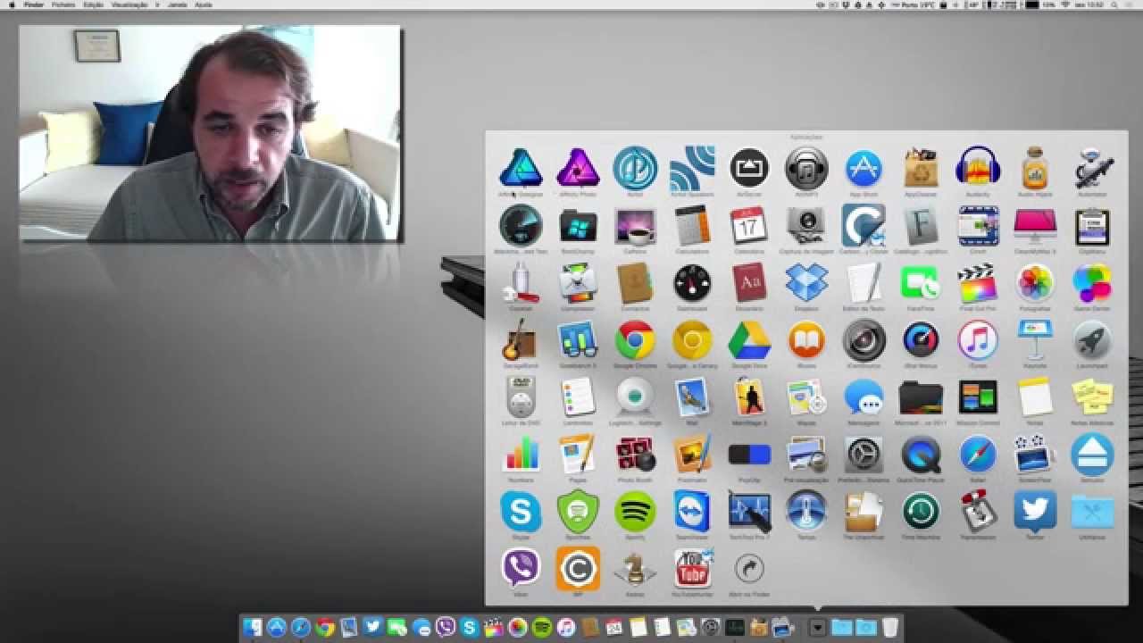This screenshot has height=643, width=1143.
Task: Open Dropbox from the Applications grid
Action: pyautogui.click(x=806, y=282)
